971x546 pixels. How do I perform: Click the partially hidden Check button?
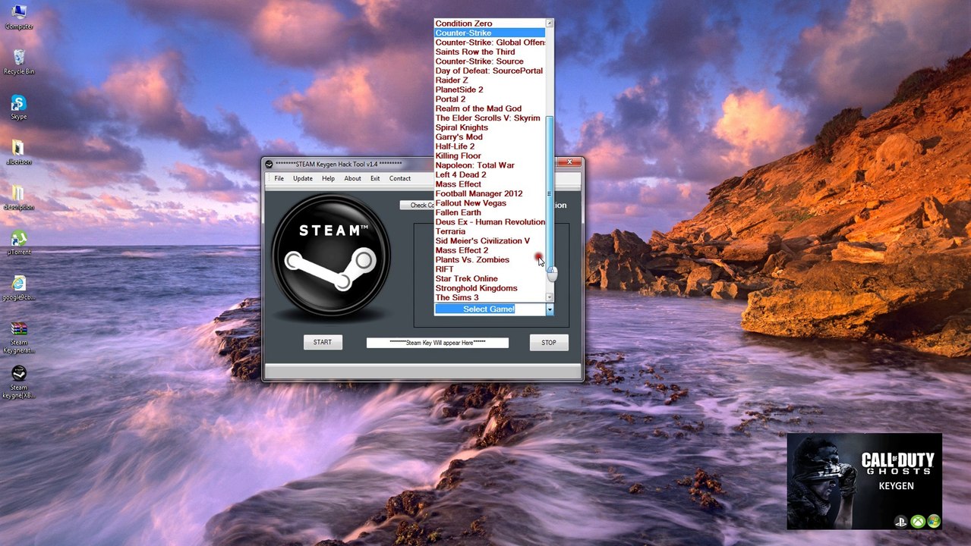click(x=417, y=206)
